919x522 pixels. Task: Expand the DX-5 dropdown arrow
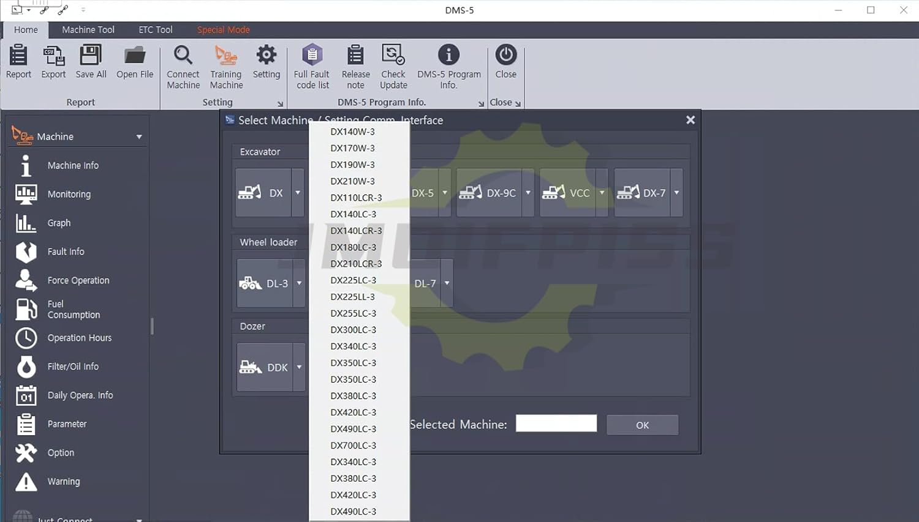(x=445, y=193)
